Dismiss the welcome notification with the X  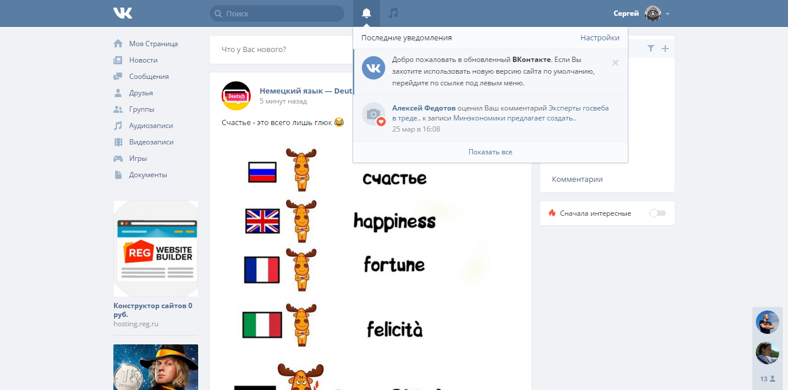pos(615,63)
